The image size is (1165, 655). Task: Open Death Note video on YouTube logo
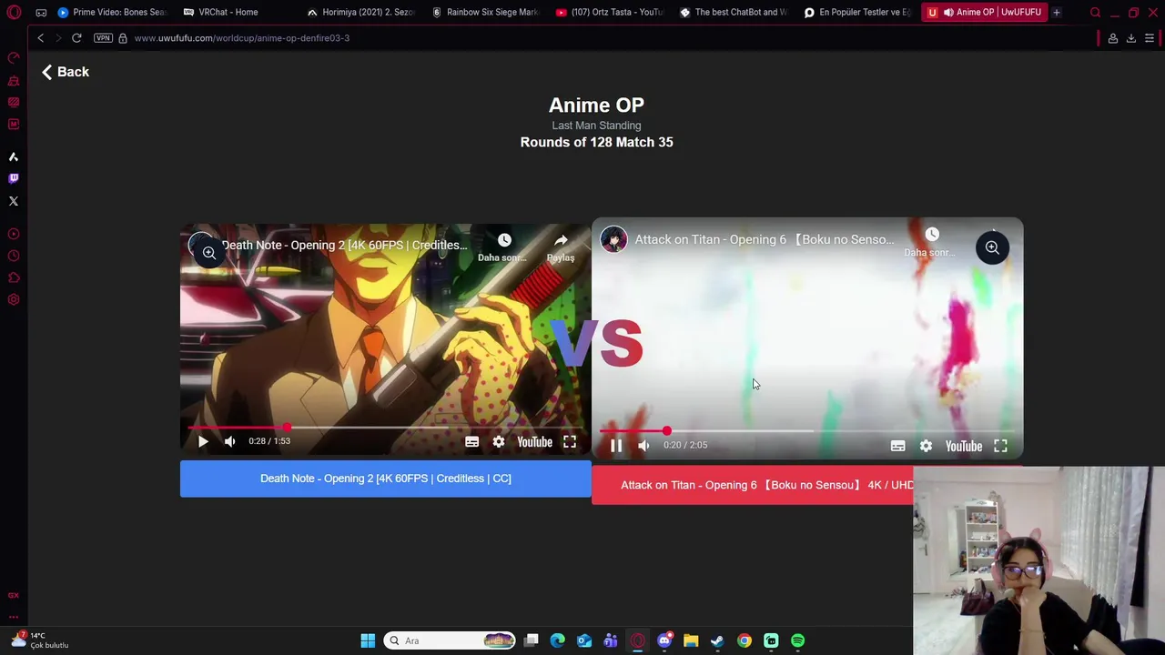click(x=534, y=441)
